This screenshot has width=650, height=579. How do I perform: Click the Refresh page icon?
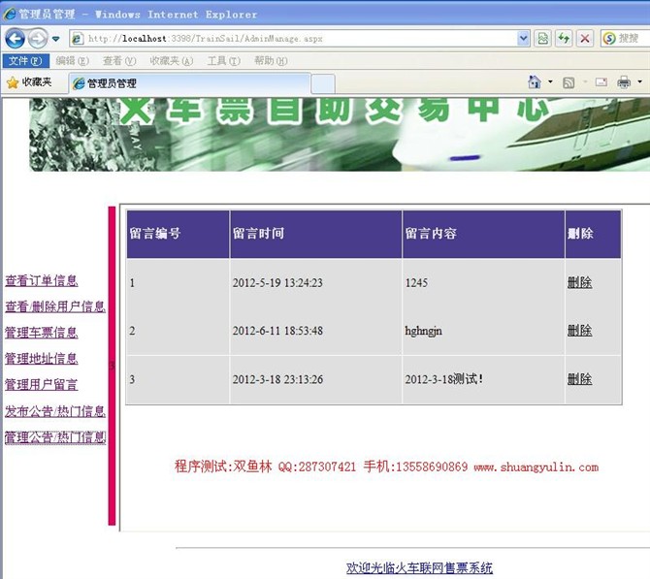(564, 39)
